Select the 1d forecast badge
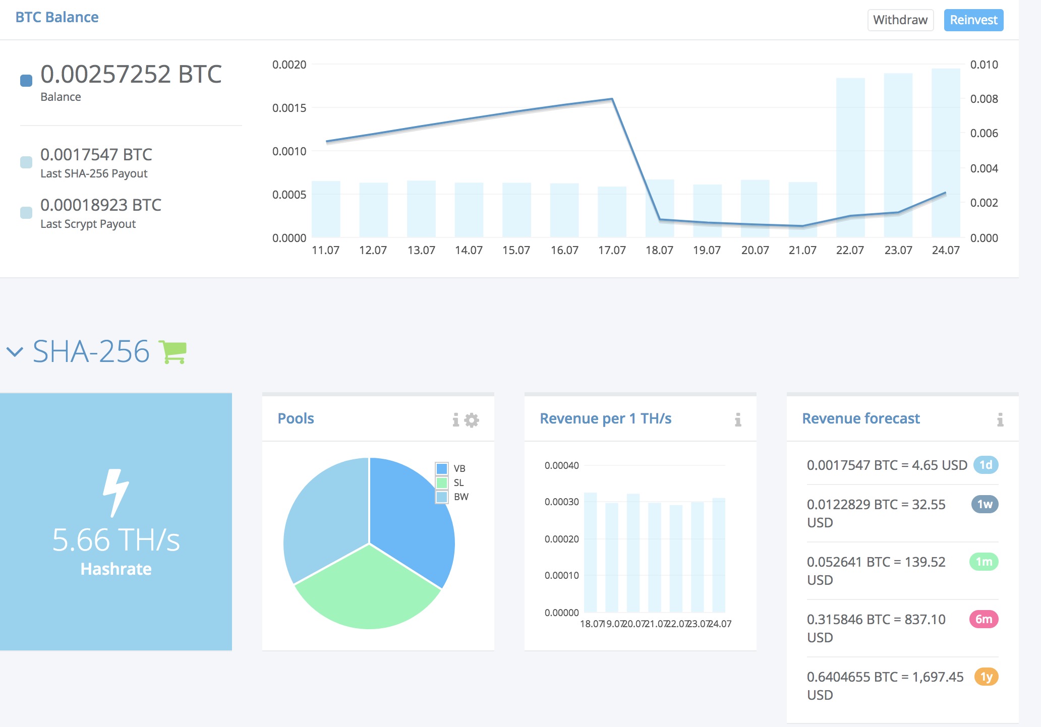This screenshot has width=1041, height=727. click(986, 464)
